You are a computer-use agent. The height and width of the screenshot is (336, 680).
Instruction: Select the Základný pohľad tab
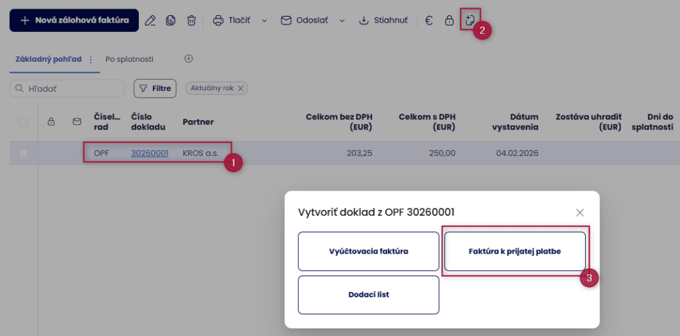pos(48,59)
